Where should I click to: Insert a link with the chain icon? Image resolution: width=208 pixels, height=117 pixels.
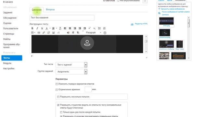tap(44, 32)
